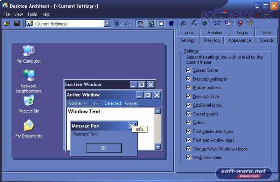Open the View menu

coord(19,14)
